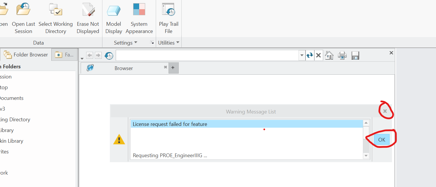Save the browser page with disk icon
Screen dimensions: 436x187
click(355, 55)
